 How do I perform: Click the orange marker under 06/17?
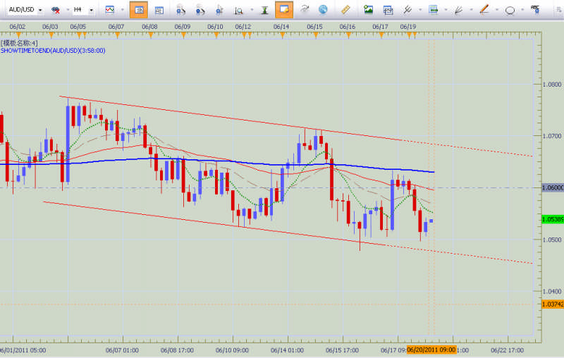pyautogui.click(x=381, y=35)
